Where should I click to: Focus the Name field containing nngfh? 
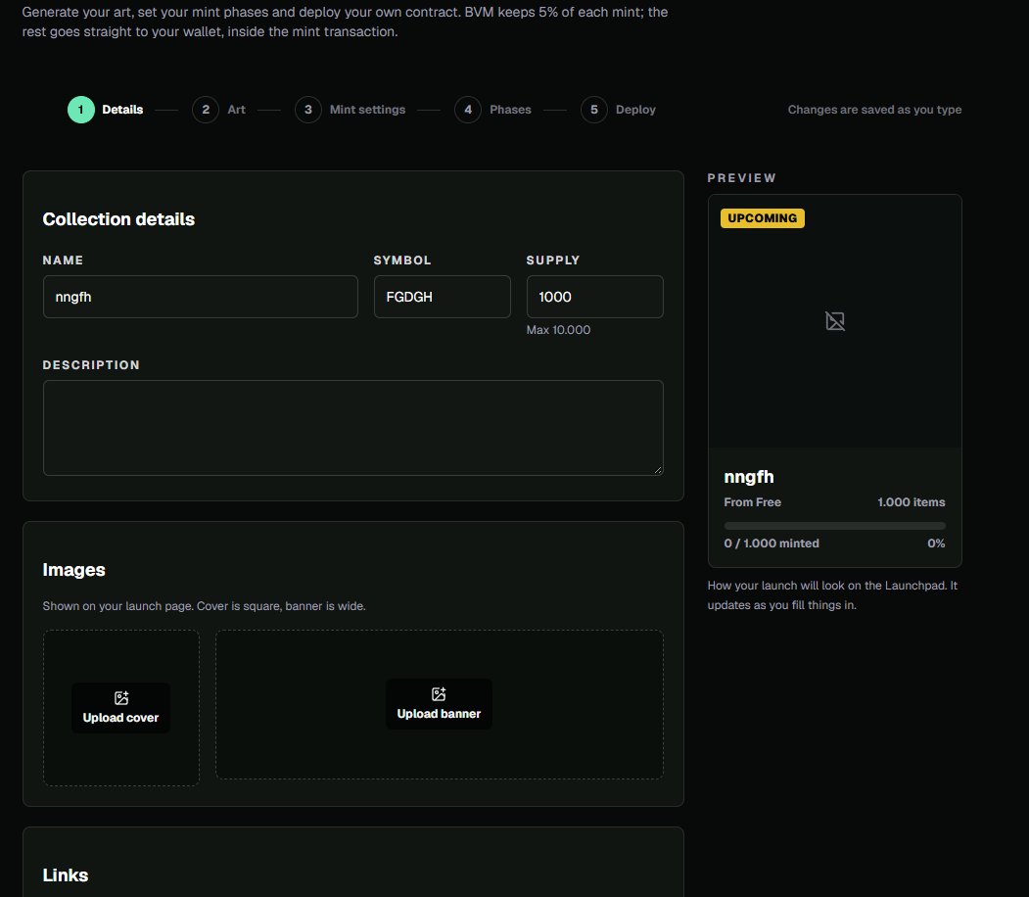200,297
